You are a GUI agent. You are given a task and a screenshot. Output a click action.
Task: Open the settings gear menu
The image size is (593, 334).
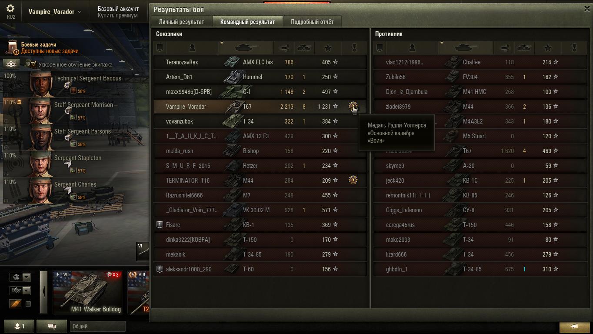(11, 8)
